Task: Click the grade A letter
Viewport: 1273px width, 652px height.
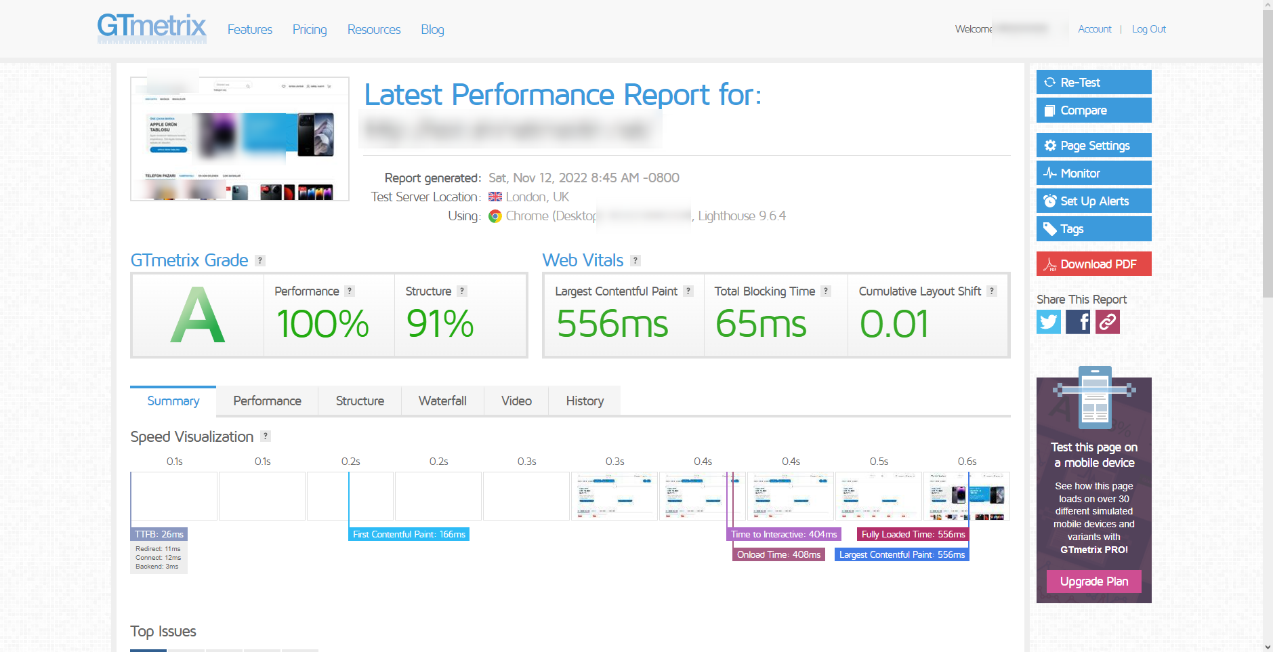Action: pyautogui.click(x=197, y=315)
